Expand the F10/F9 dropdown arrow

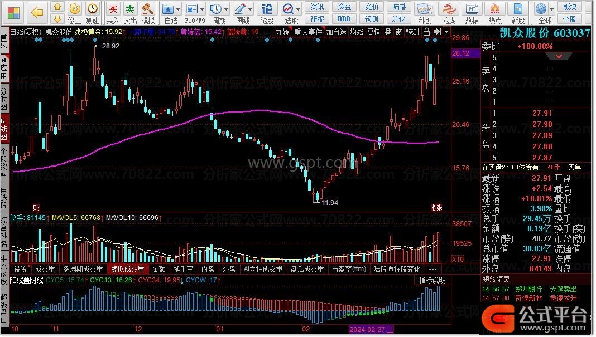[x=202, y=9]
